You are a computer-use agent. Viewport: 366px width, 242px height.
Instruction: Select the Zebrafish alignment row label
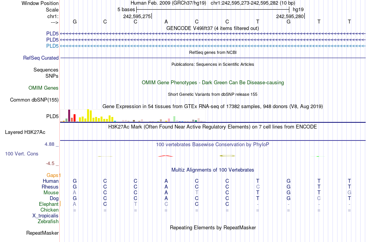pos(48,222)
